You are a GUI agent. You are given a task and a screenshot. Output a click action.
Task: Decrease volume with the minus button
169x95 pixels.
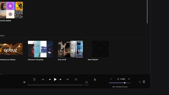click(111, 79)
